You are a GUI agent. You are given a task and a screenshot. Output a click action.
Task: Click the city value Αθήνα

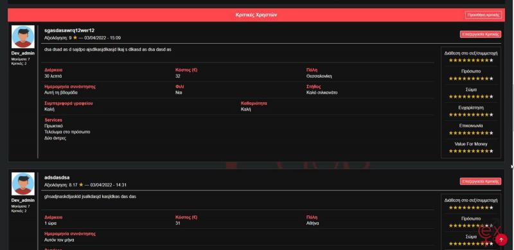point(312,223)
